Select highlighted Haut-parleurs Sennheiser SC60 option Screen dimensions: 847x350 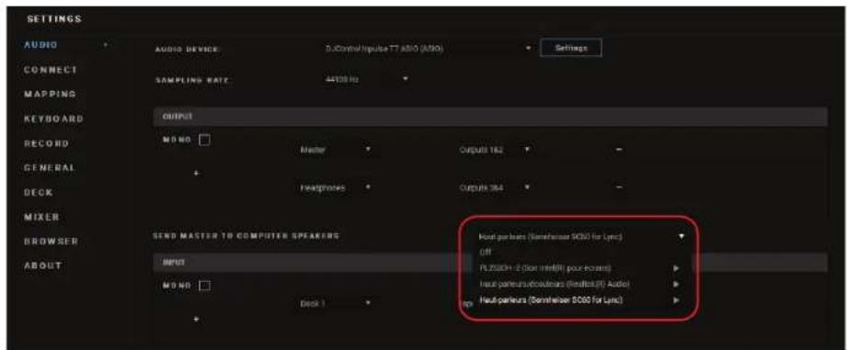pos(551,299)
